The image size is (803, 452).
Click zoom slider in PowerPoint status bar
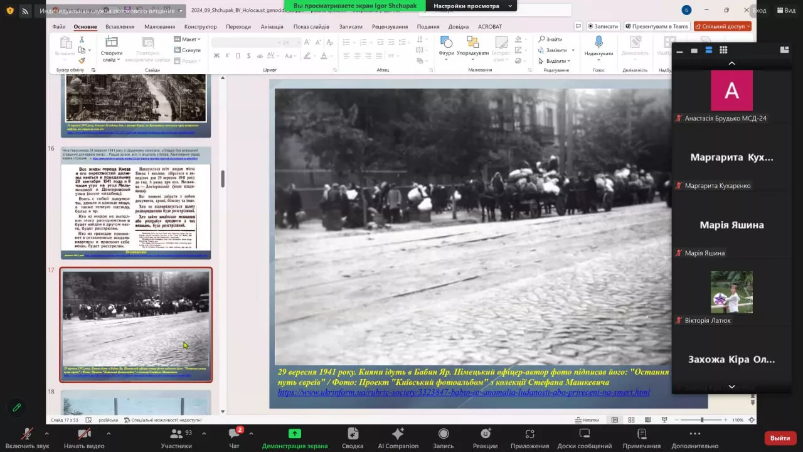(x=702, y=420)
